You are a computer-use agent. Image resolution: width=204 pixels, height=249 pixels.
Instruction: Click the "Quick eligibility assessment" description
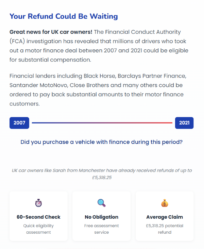[x=38, y=229]
